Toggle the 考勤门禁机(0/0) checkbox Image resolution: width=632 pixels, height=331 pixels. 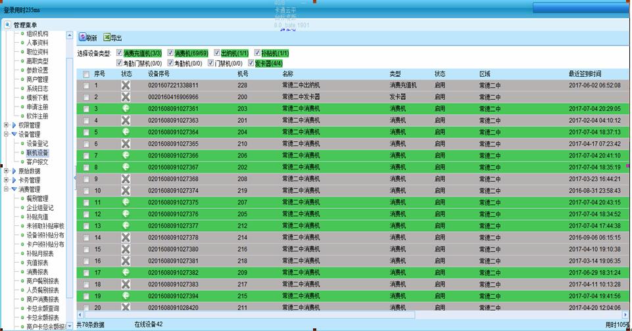coord(119,63)
